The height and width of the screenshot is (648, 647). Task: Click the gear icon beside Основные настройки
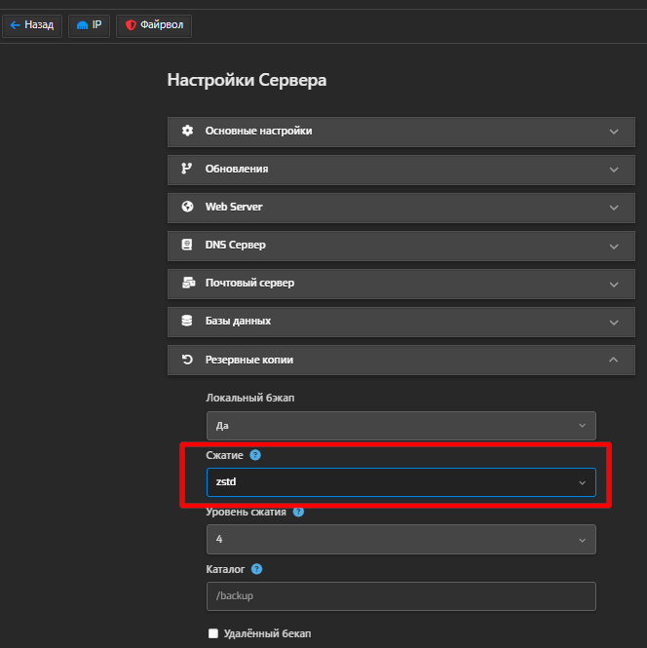tap(187, 131)
